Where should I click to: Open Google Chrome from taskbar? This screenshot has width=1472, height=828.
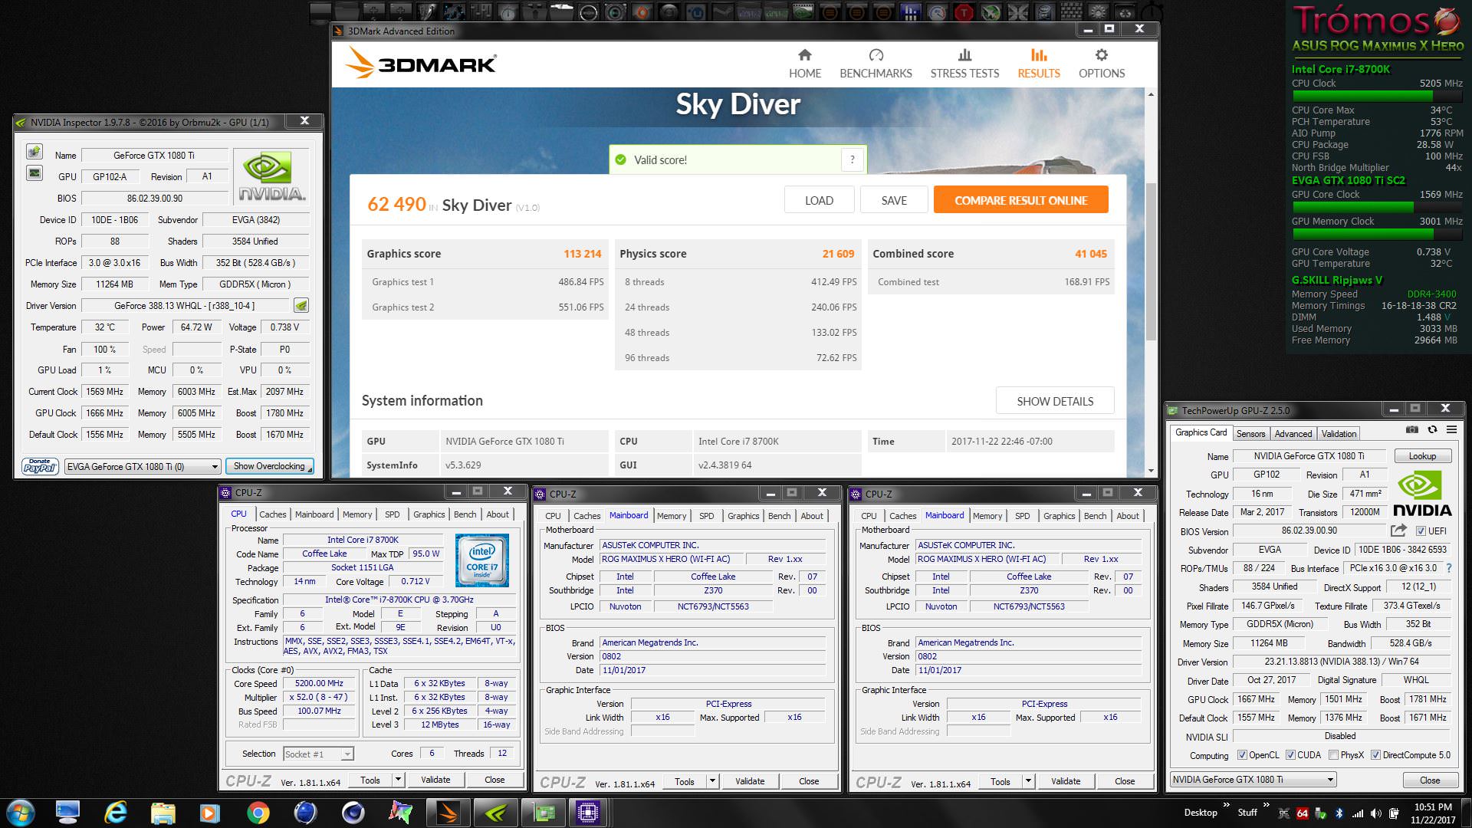(258, 813)
